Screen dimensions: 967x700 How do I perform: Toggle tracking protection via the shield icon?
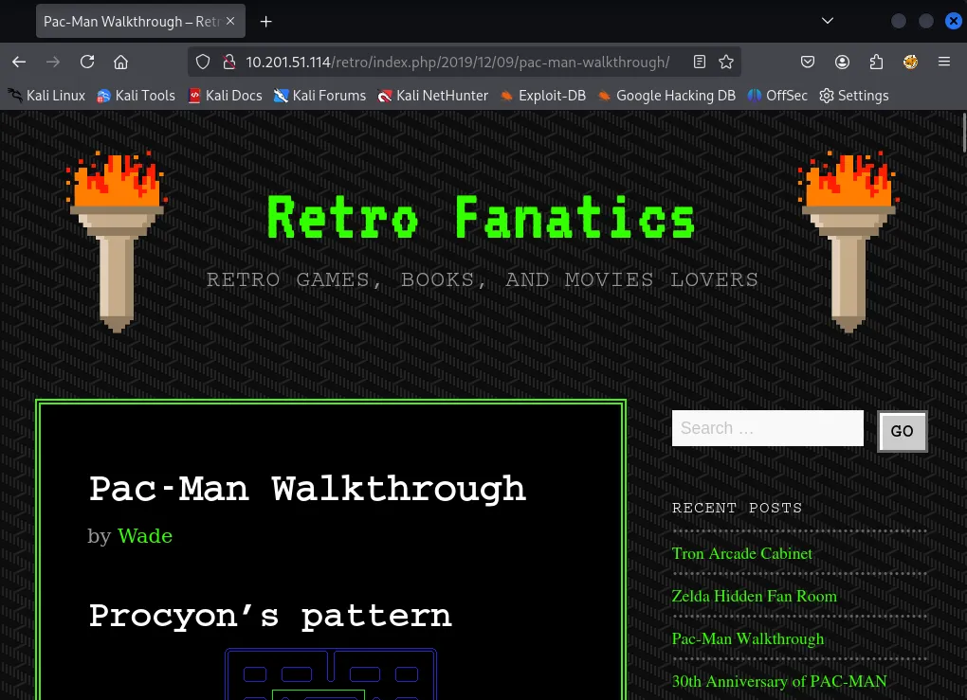(202, 62)
